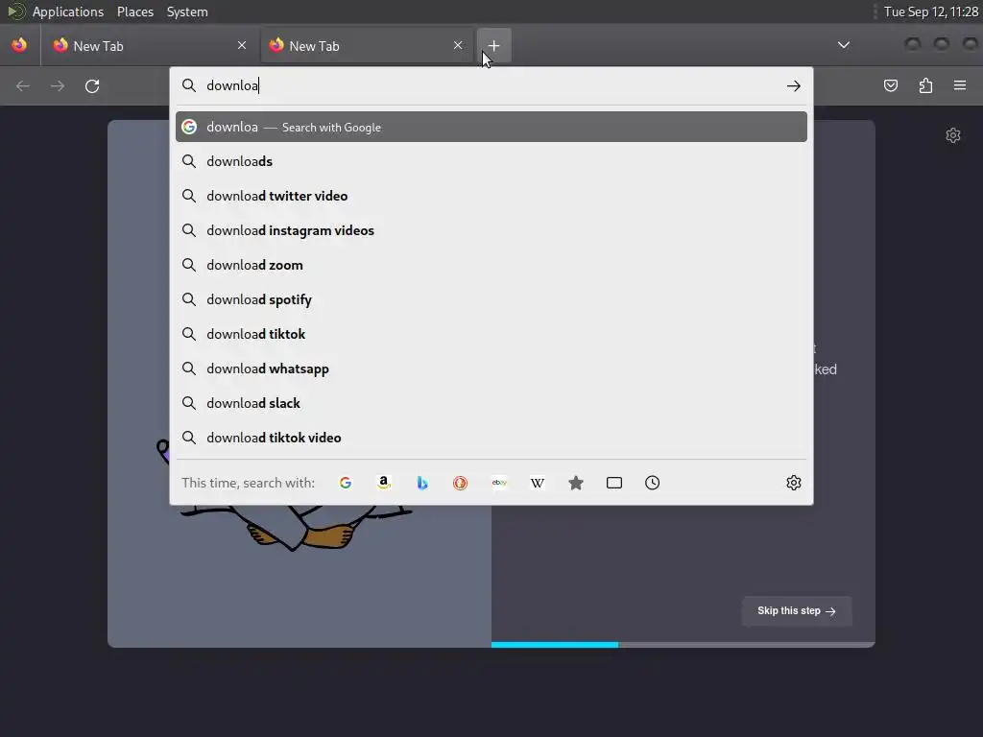The width and height of the screenshot is (983, 737).
Task: Open the Firefox application menu
Action: pyautogui.click(x=960, y=85)
